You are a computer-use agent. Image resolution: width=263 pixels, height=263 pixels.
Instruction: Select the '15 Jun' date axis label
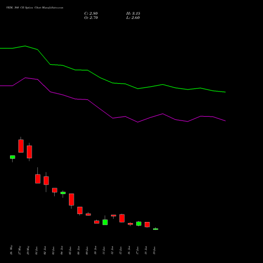click(x=121, y=250)
